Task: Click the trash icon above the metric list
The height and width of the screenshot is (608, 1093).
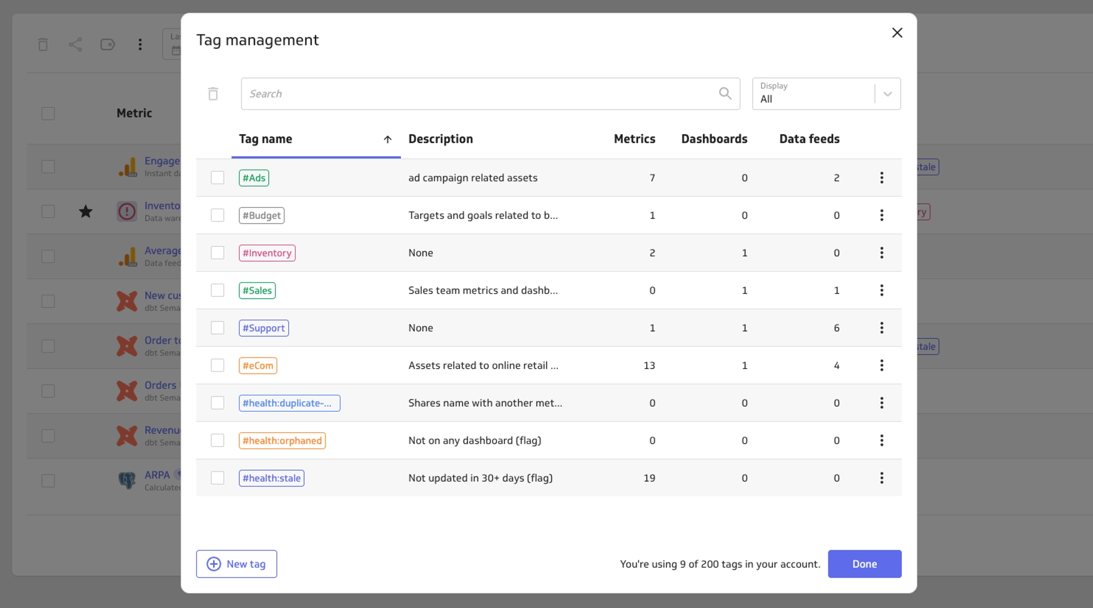Action: point(43,44)
